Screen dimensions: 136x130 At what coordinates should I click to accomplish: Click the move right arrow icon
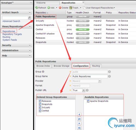(79, 123)
